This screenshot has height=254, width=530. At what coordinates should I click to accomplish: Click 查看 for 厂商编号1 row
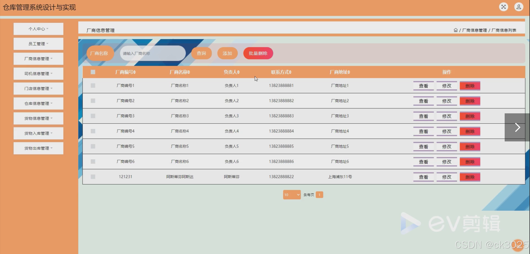pyautogui.click(x=423, y=86)
